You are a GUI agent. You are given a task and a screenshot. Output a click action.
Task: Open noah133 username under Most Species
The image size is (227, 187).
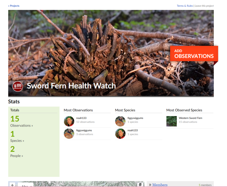coord(133,130)
